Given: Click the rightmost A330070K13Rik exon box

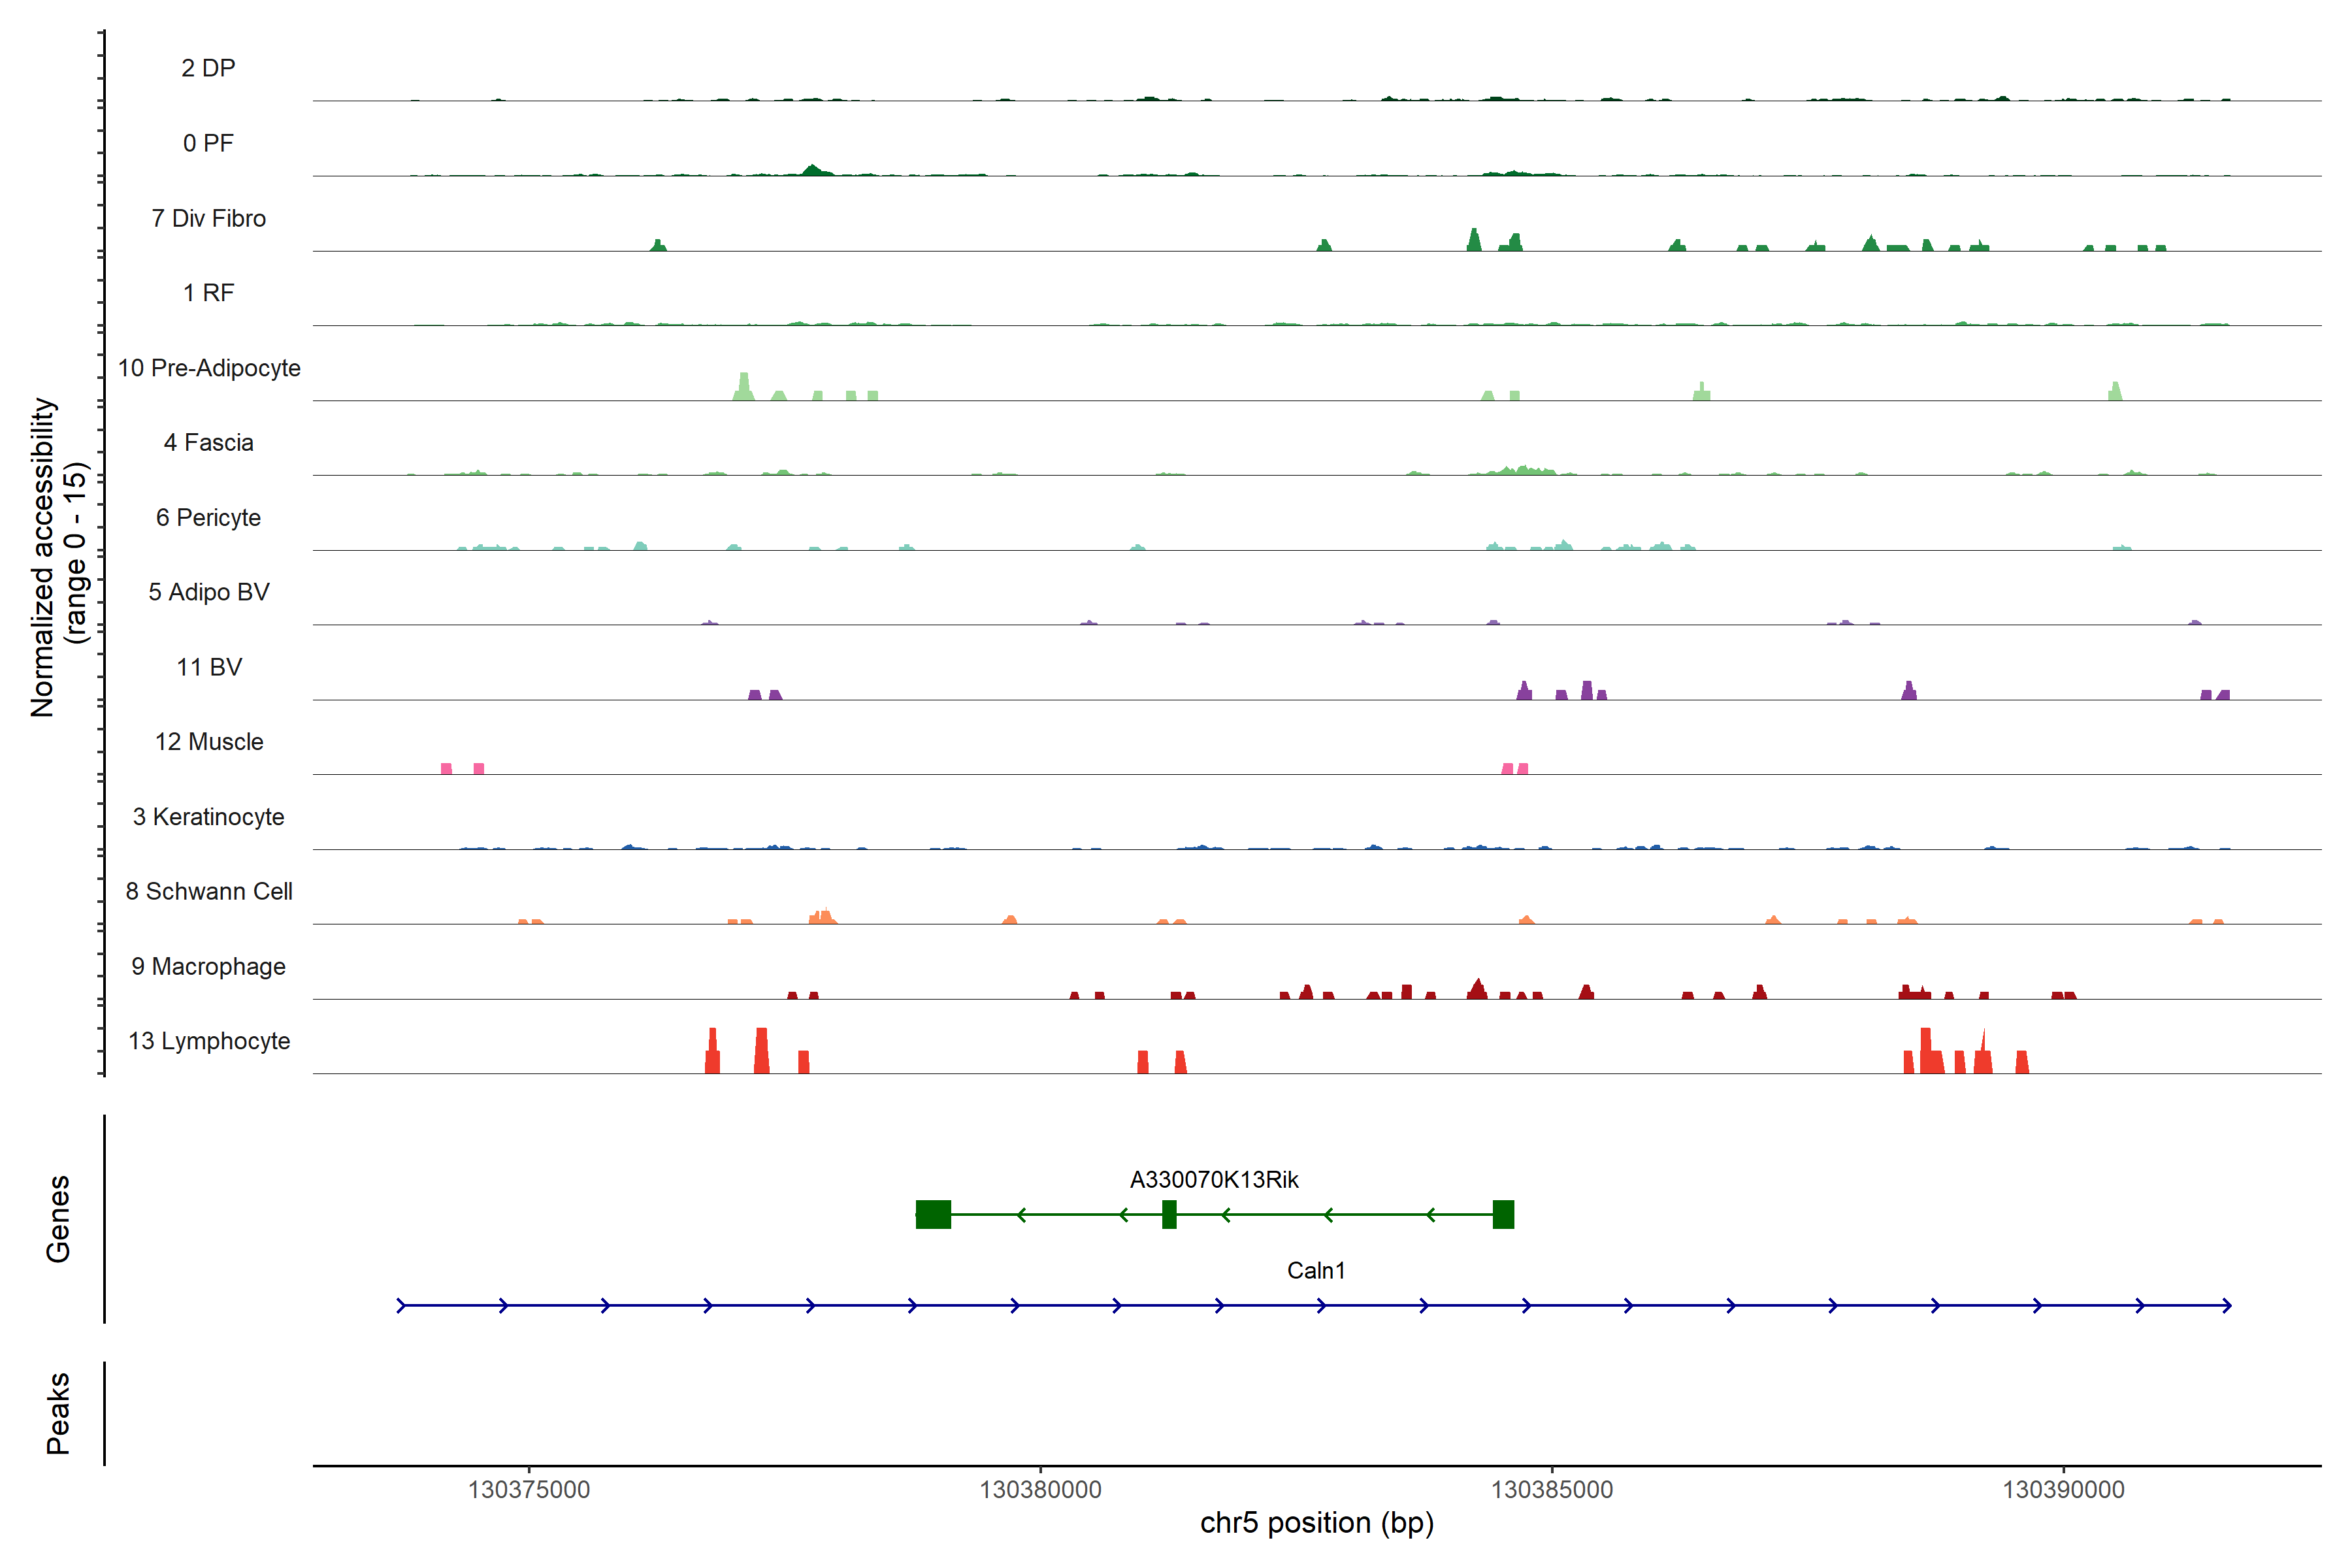Looking at the screenshot, I should coord(1503,1215).
